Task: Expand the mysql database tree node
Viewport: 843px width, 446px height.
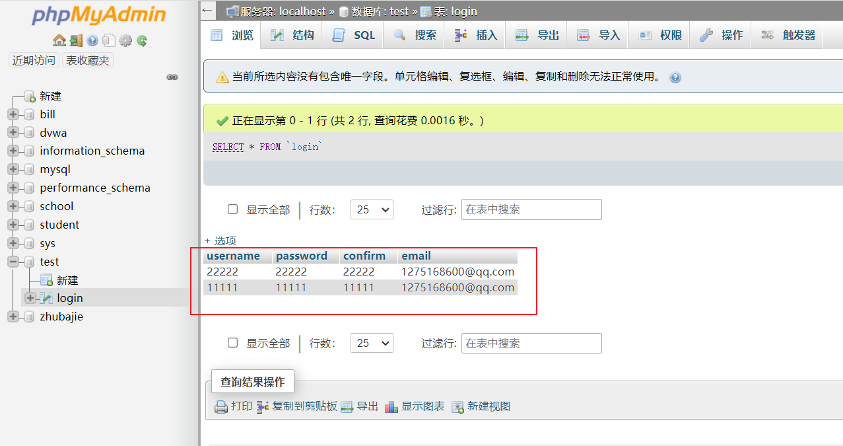Action: pyautogui.click(x=13, y=169)
